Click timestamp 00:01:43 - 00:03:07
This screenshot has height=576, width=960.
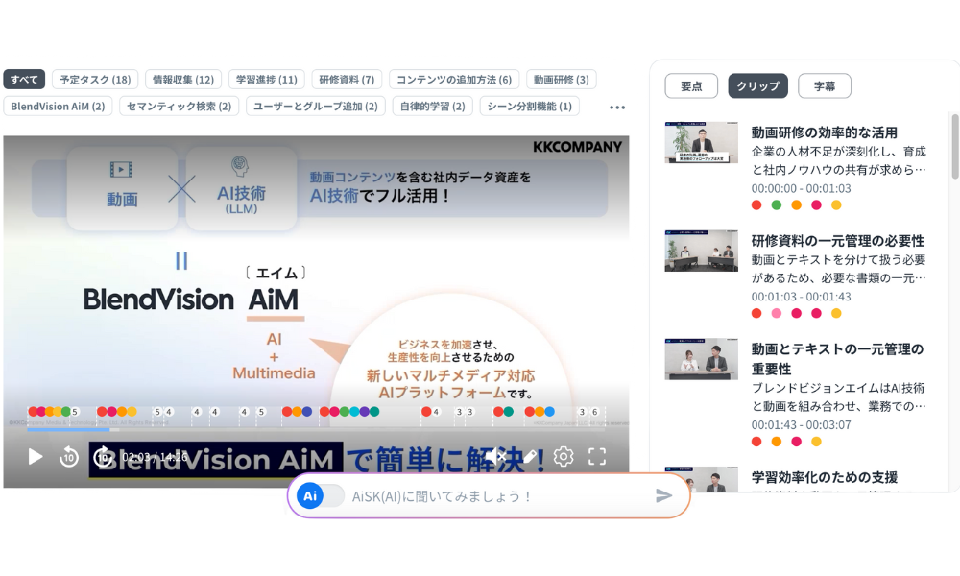(x=801, y=425)
